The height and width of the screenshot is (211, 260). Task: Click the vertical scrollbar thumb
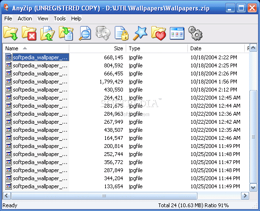tap(253, 137)
